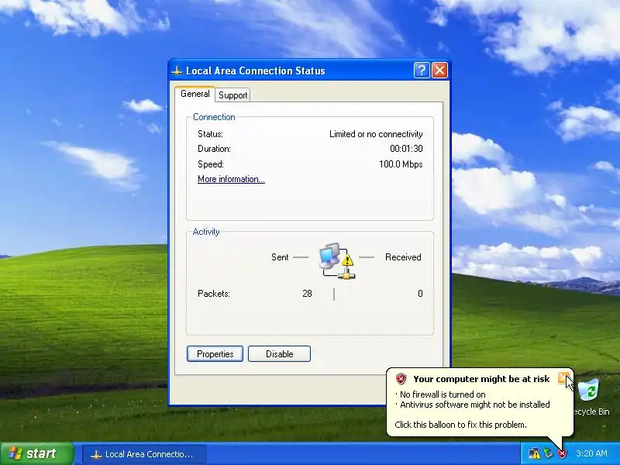
Task: Click the dialog title 'Local Area Connection Status'
Action: (x=256, y=71)
